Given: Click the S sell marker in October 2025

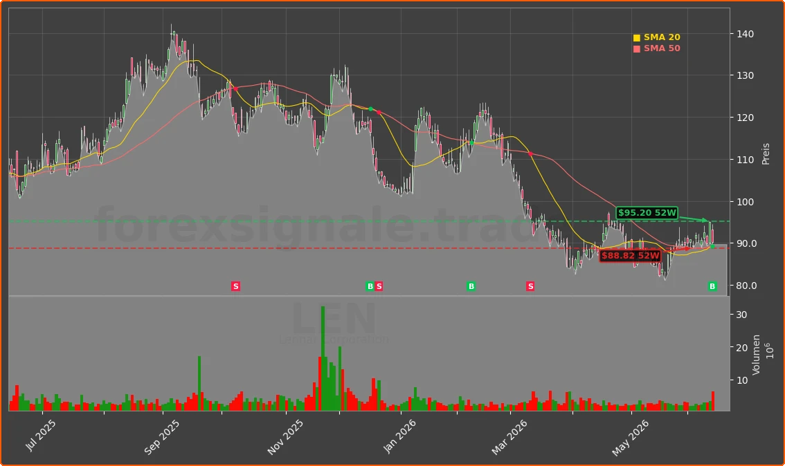Looking at the screenshot, I should [236, 286].
